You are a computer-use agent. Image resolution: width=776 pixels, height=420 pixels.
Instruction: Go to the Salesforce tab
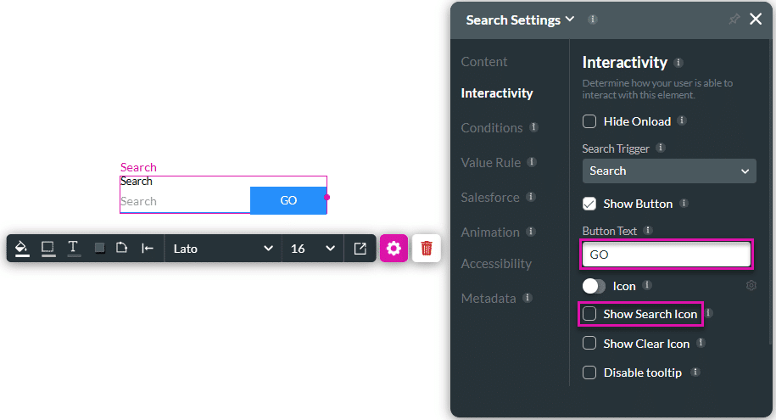pos(490,197)
